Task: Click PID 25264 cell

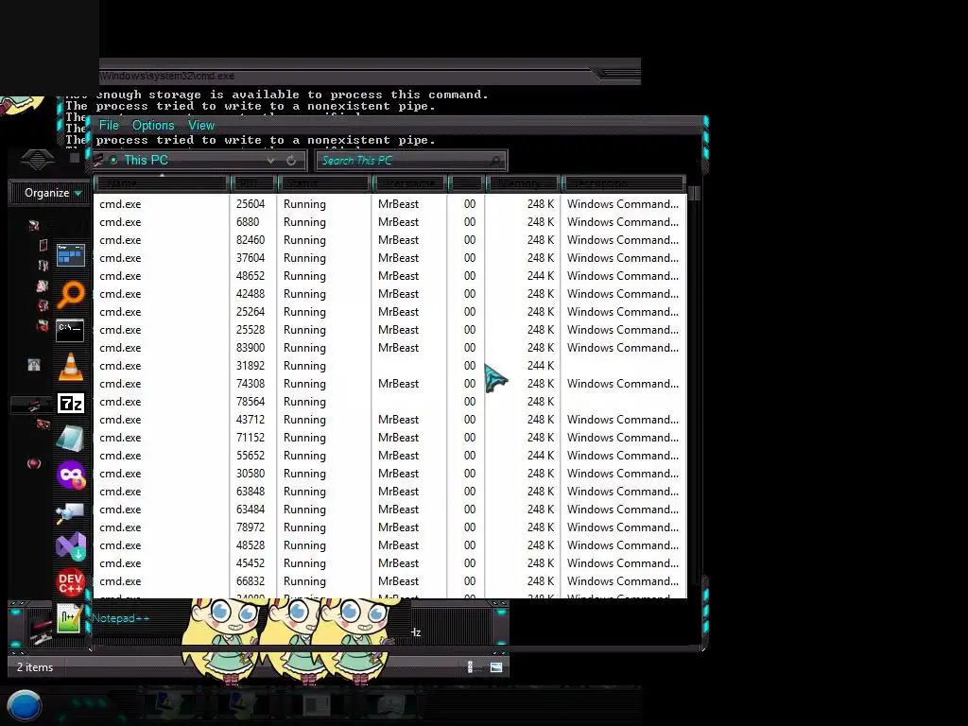Action: coord(250,312)
